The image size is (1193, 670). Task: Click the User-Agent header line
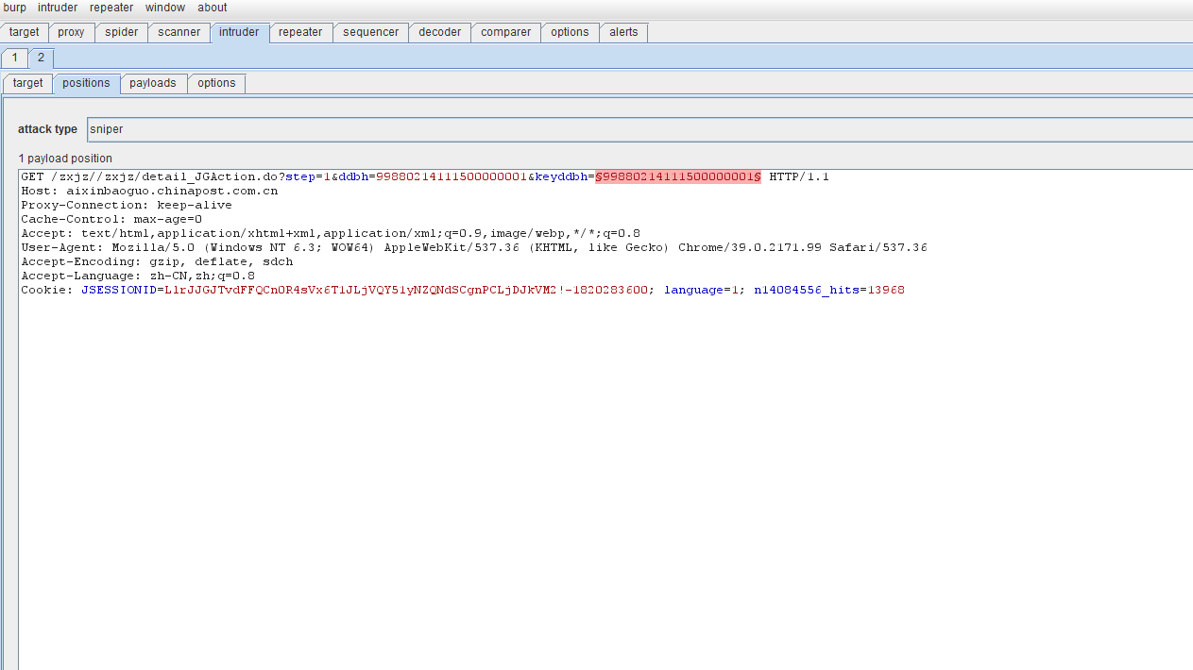pyautogui.click(x=474, y=247)
